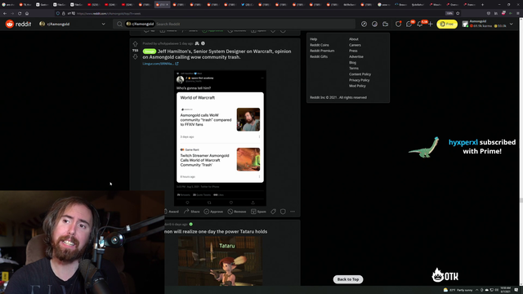Open the tweet screenshot image in post
Viewport: 523px width, 294px height.
[220, 138]
